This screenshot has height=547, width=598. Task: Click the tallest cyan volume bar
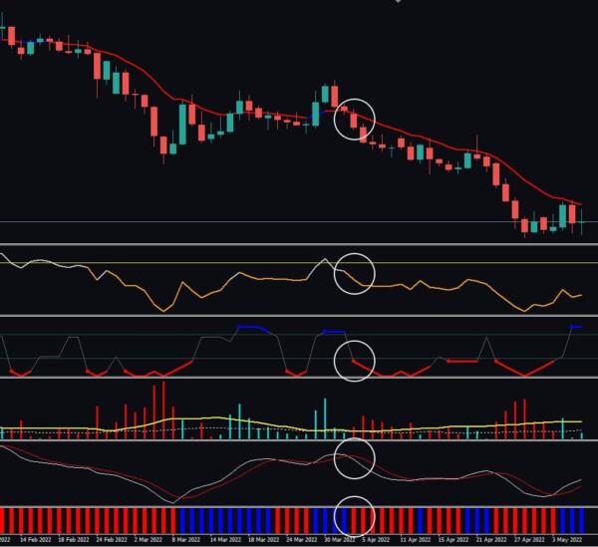point(325,418)
